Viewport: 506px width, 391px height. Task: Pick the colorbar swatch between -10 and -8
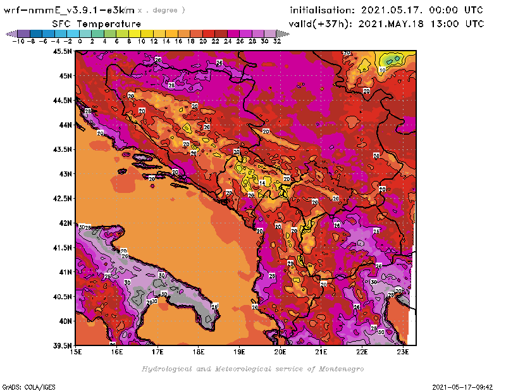pyautogui.click(x=24, y=34)
